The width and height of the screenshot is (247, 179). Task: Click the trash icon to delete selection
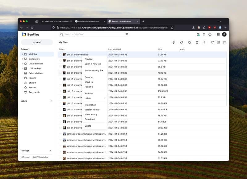click(197, 42)
